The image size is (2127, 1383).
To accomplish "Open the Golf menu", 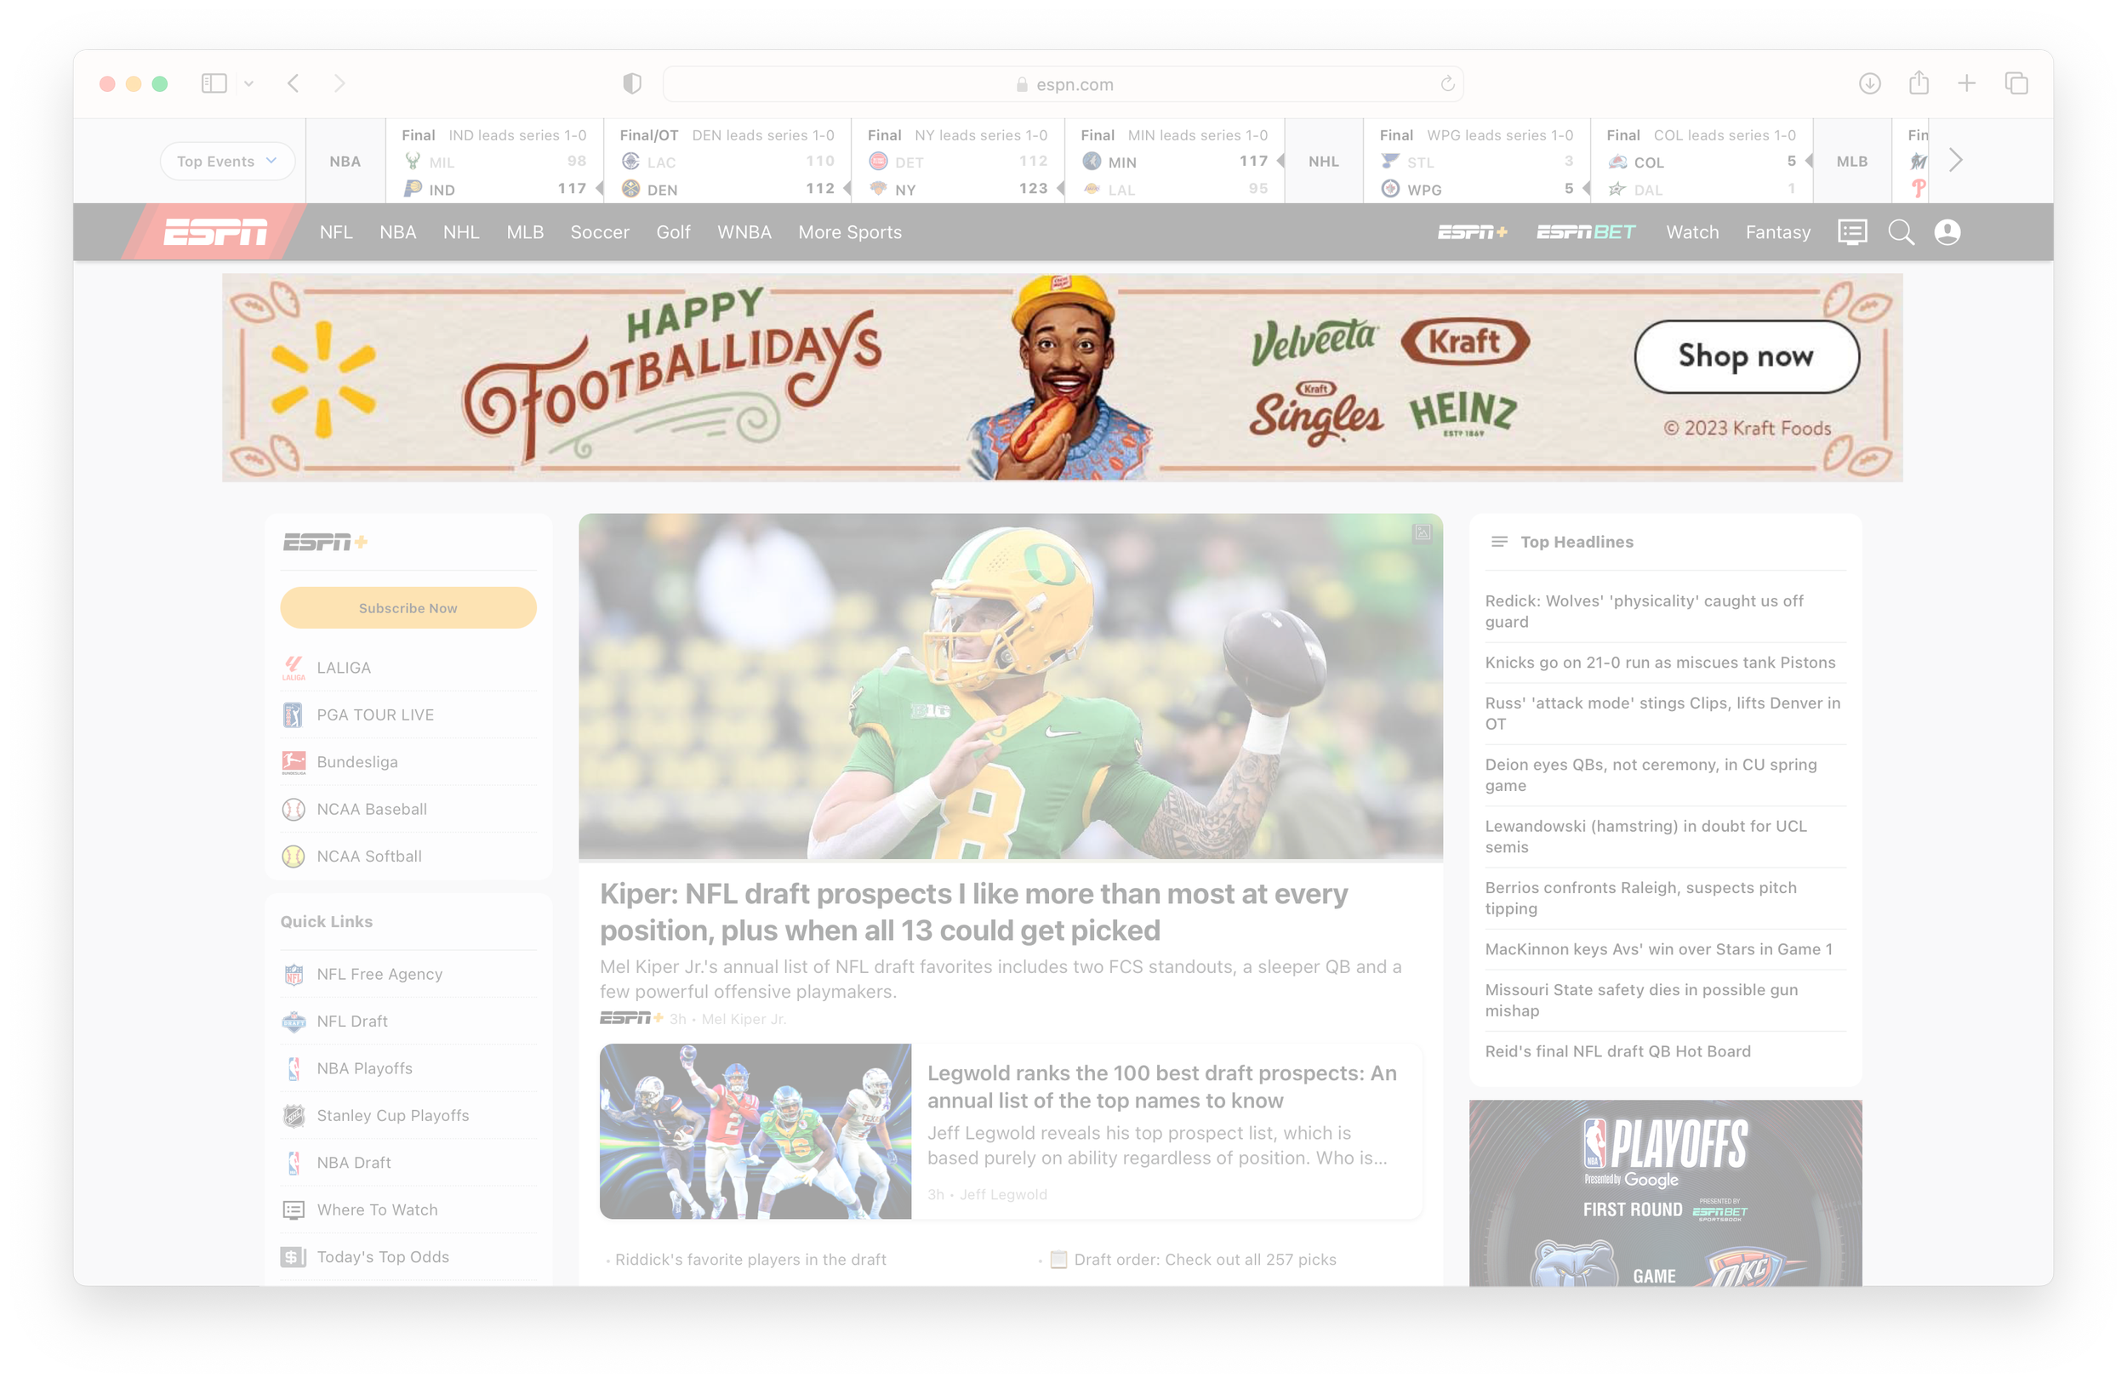I will coord(673,232).
